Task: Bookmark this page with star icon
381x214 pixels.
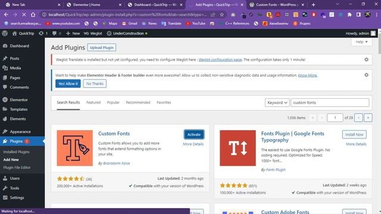Action: point(221,14)
